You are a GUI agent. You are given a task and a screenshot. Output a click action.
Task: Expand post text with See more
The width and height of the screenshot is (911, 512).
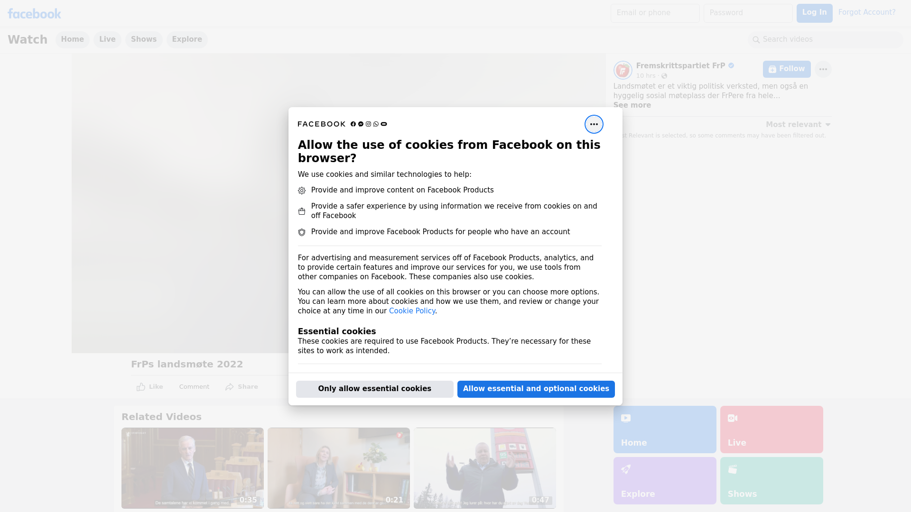[632, 105]
